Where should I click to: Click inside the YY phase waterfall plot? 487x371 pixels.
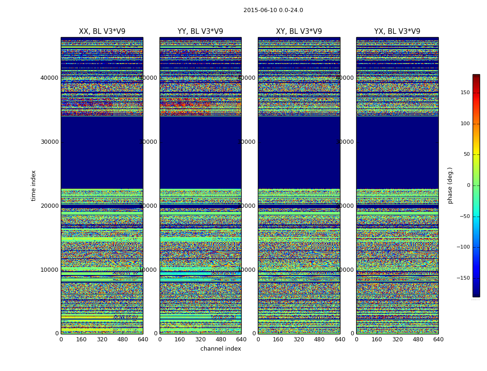(200, 185)
